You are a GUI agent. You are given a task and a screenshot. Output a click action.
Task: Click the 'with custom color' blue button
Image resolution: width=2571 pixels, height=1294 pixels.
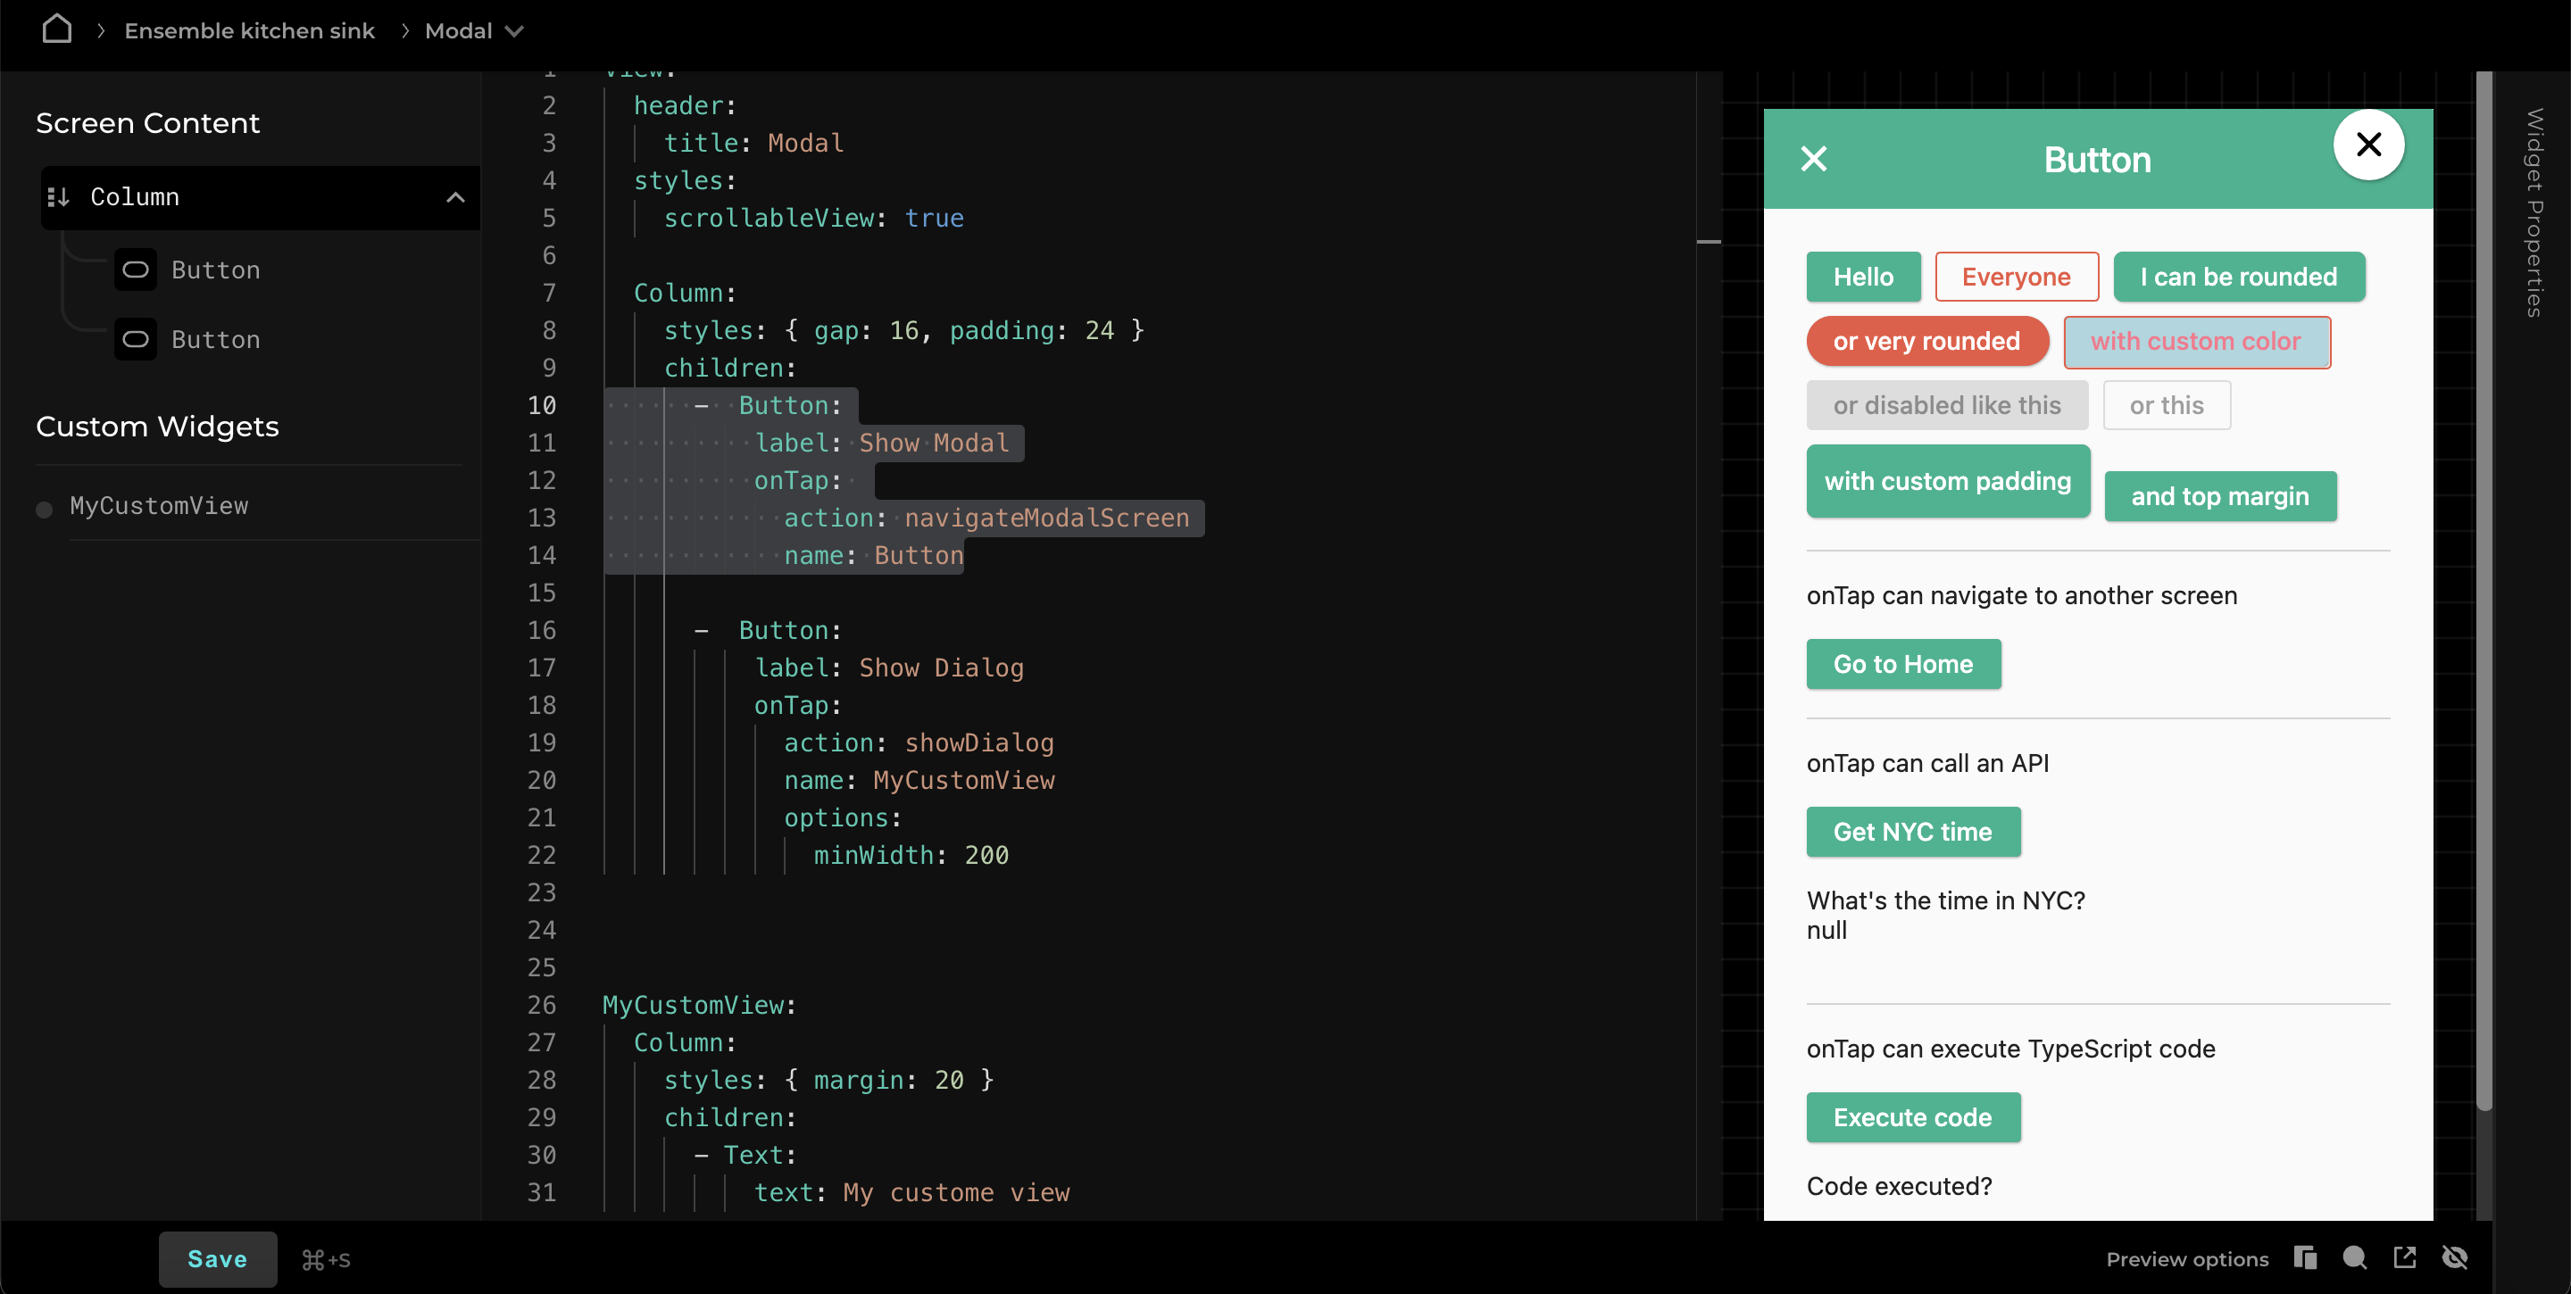pos(2196,341)
